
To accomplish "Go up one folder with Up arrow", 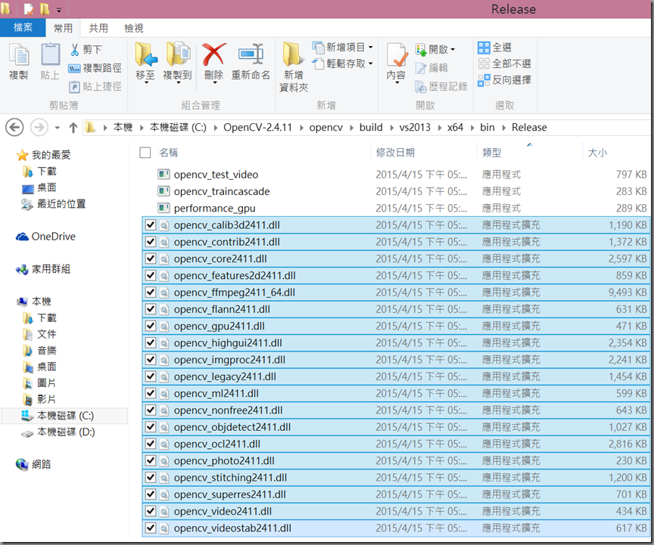I will pyautogui.click(x=73, y=128).
